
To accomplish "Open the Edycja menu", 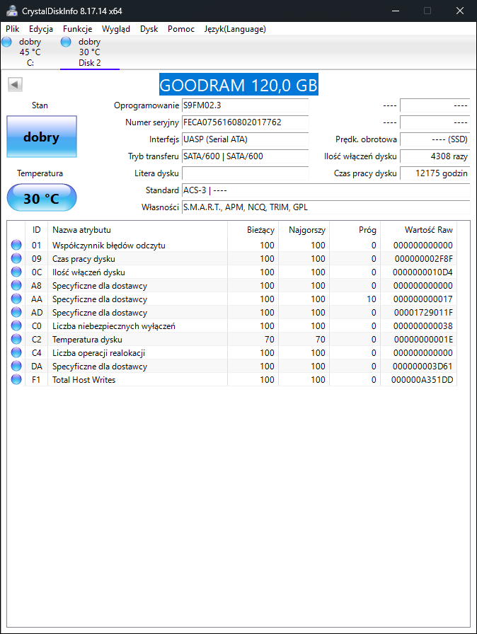I will click(41, 29).
